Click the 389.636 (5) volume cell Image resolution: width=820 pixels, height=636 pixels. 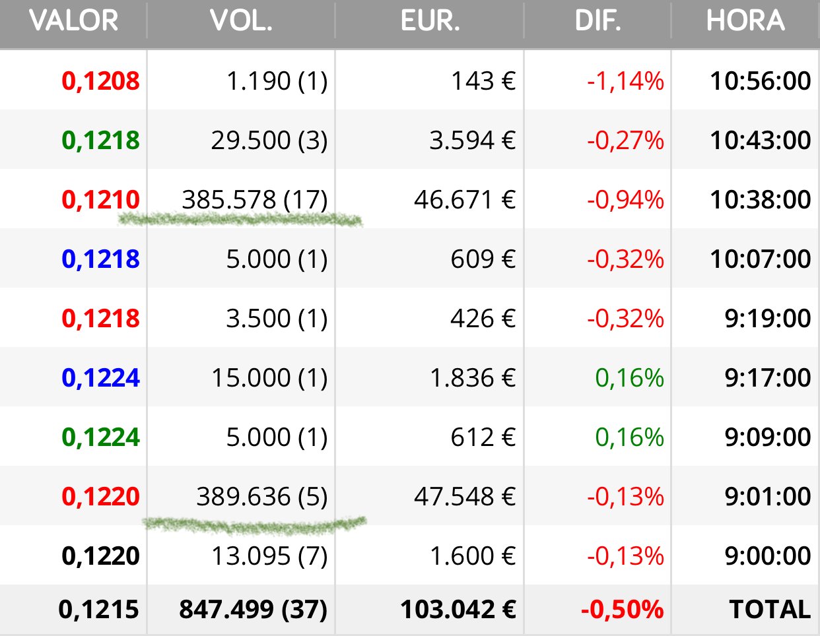(262, 496)
